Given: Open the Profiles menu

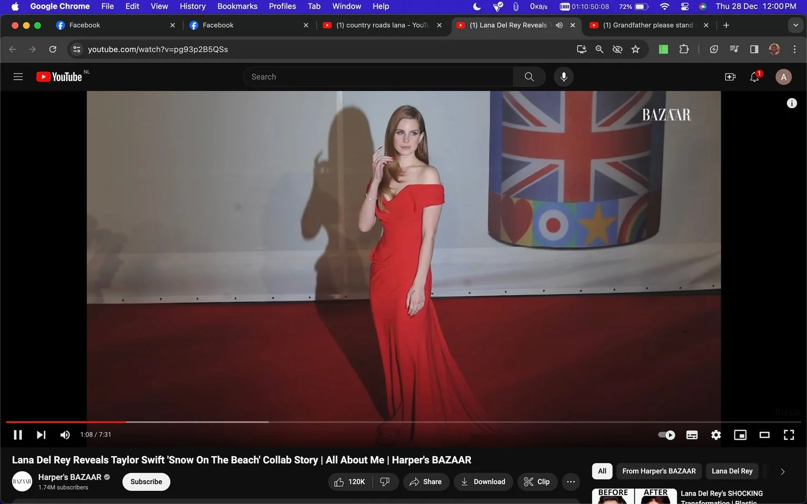Looking at the screenshot, I should click(282, 6).
